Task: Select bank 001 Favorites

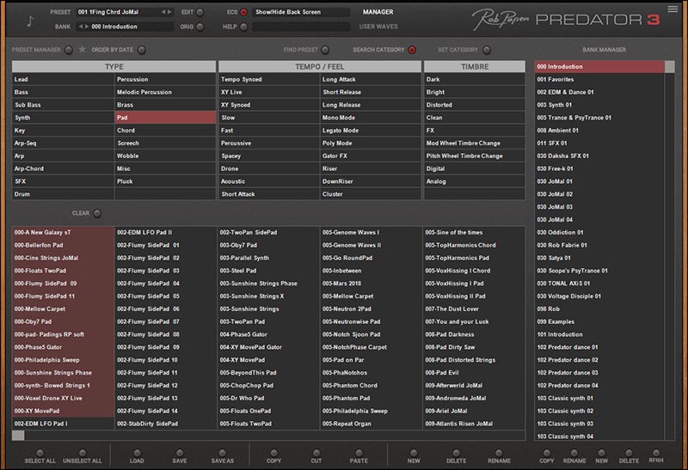Action: coord(599,79)
